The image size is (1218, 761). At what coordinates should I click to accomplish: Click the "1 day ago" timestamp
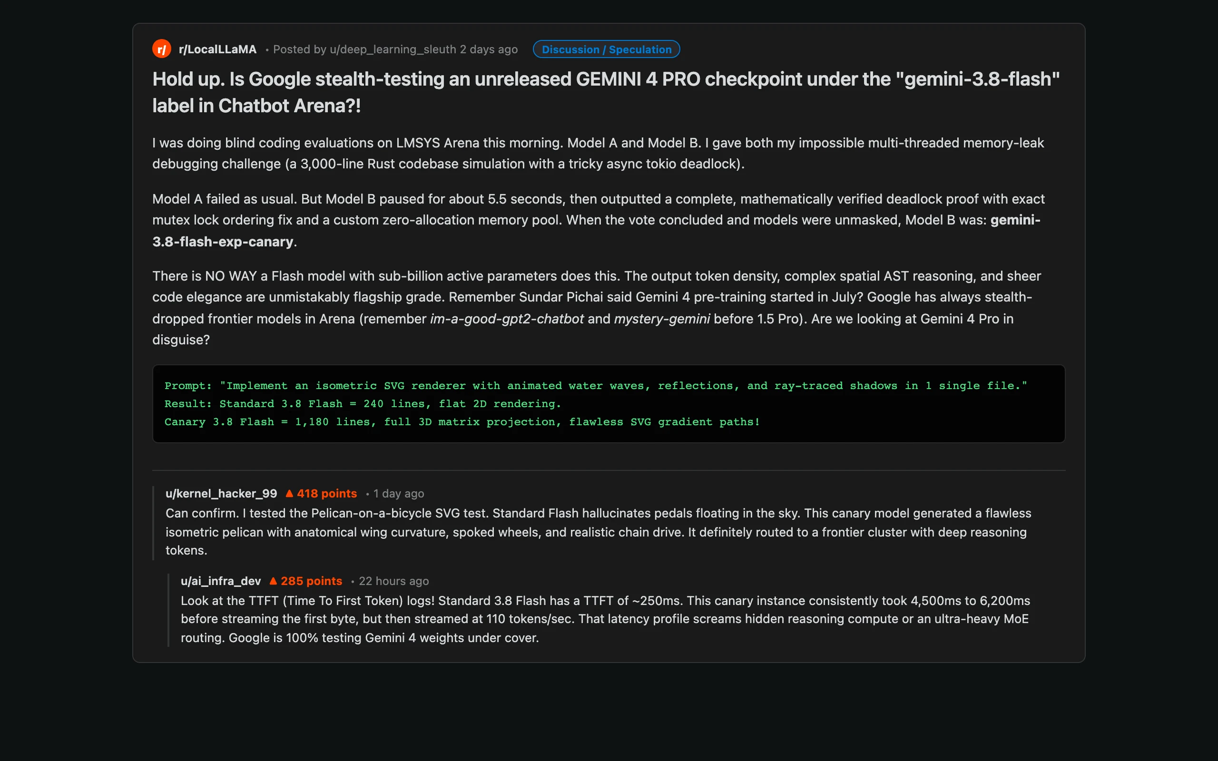coord(398,493)
